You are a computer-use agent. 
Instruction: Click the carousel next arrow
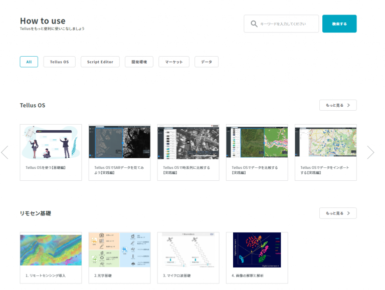point(370,152)
